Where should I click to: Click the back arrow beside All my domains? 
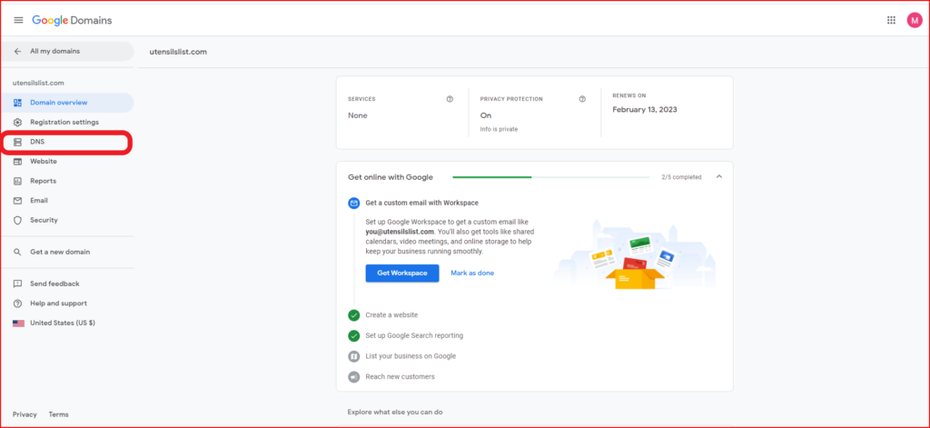(18, 52)
